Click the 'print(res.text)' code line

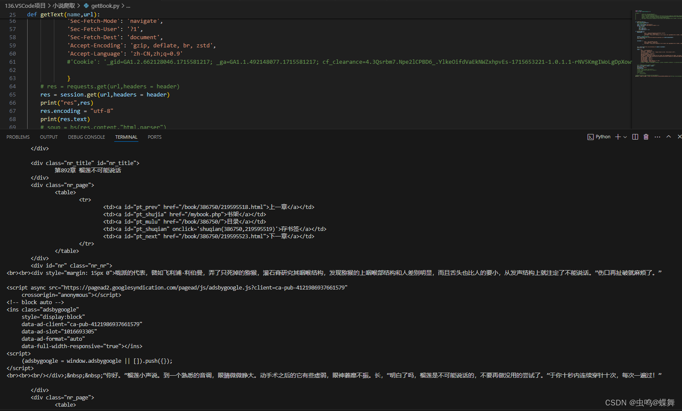click(65, 119)
